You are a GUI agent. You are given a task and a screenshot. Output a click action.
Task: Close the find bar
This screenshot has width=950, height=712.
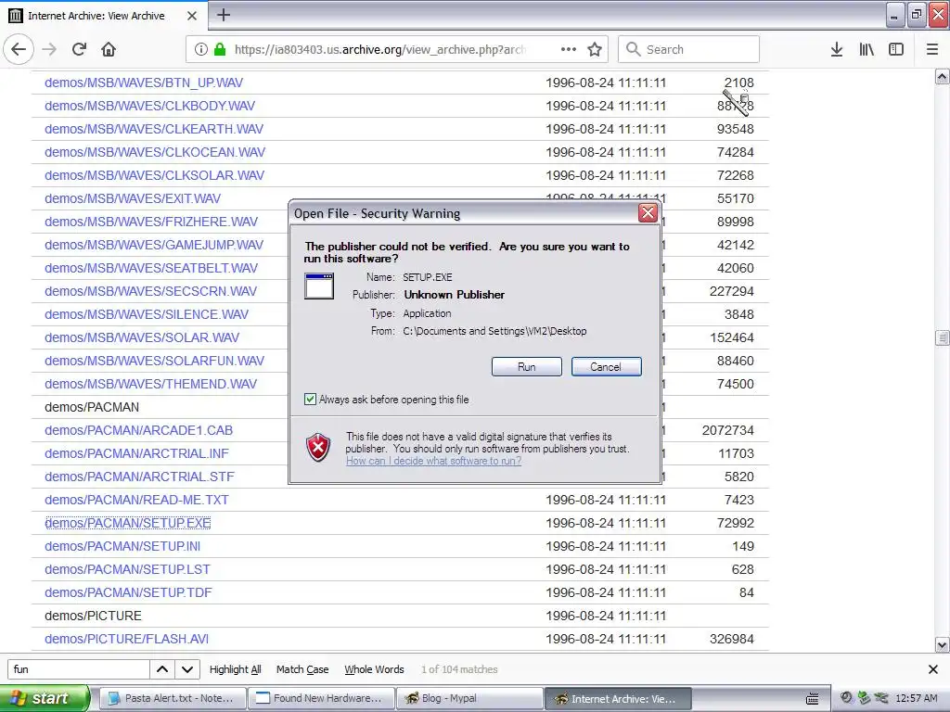[933, 669]
